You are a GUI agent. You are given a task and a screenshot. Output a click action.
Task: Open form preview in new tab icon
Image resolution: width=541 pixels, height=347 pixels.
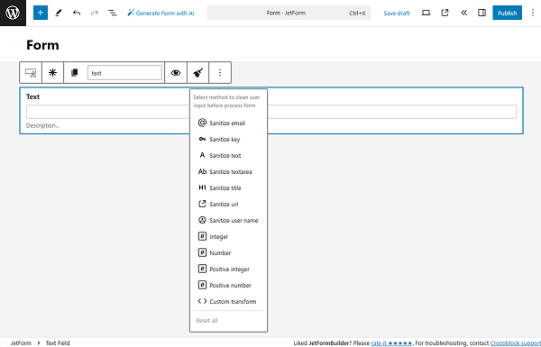point(445,13)
